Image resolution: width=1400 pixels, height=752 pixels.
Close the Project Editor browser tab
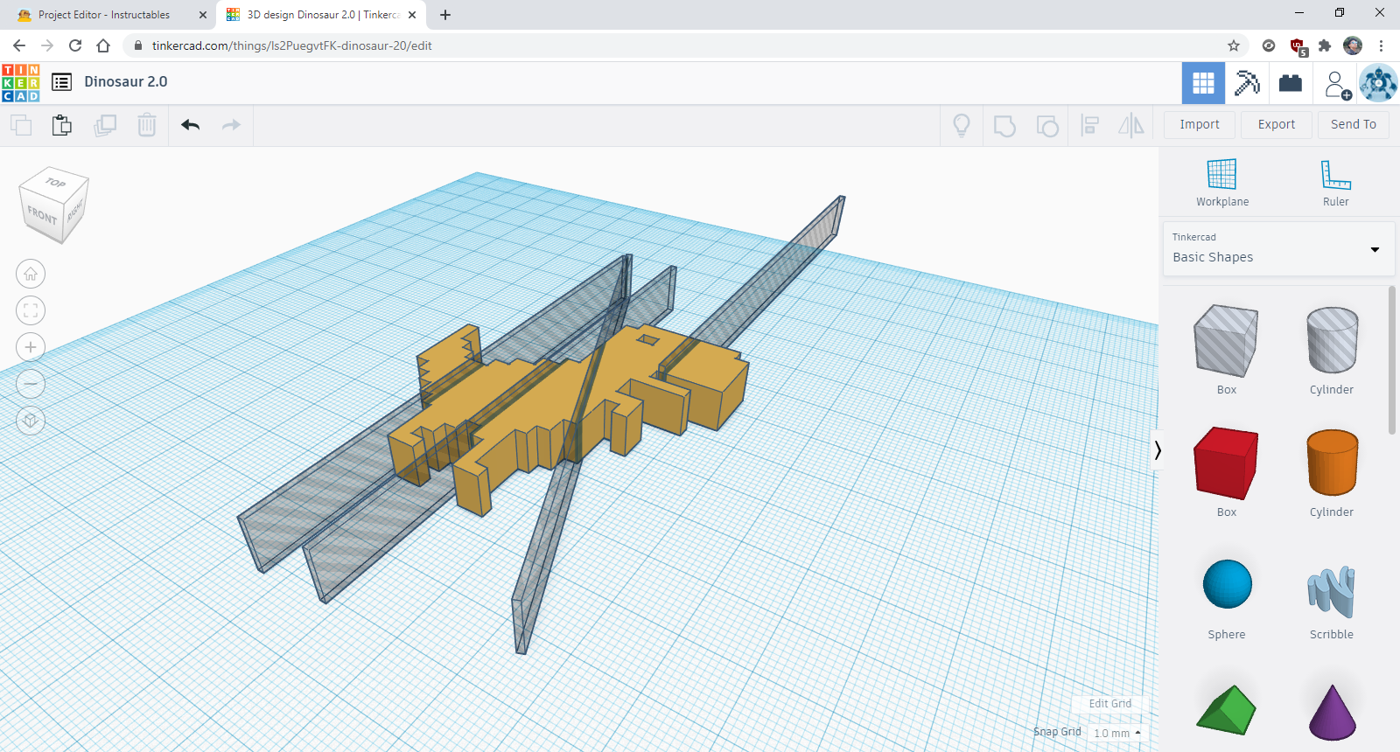coord(203,15)
